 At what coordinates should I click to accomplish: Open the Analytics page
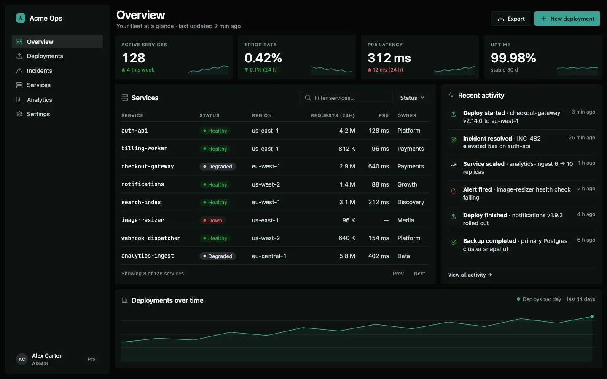click(x=57, y=100)
